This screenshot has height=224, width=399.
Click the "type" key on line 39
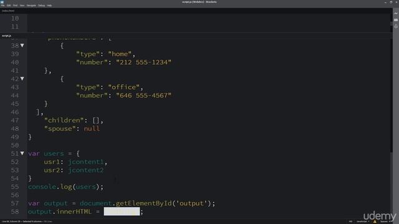[88, 54]
